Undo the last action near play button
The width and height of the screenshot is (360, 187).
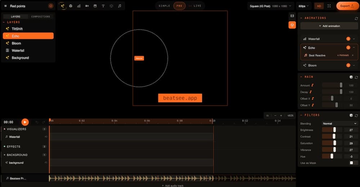coord(37,122)
